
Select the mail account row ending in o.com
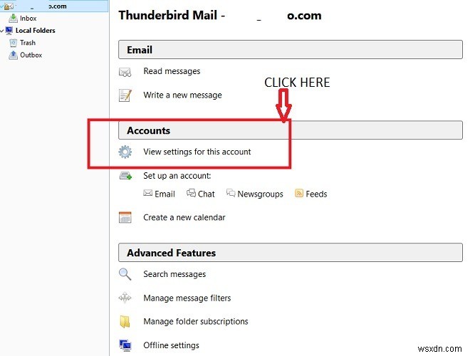[x=54, y=6]
